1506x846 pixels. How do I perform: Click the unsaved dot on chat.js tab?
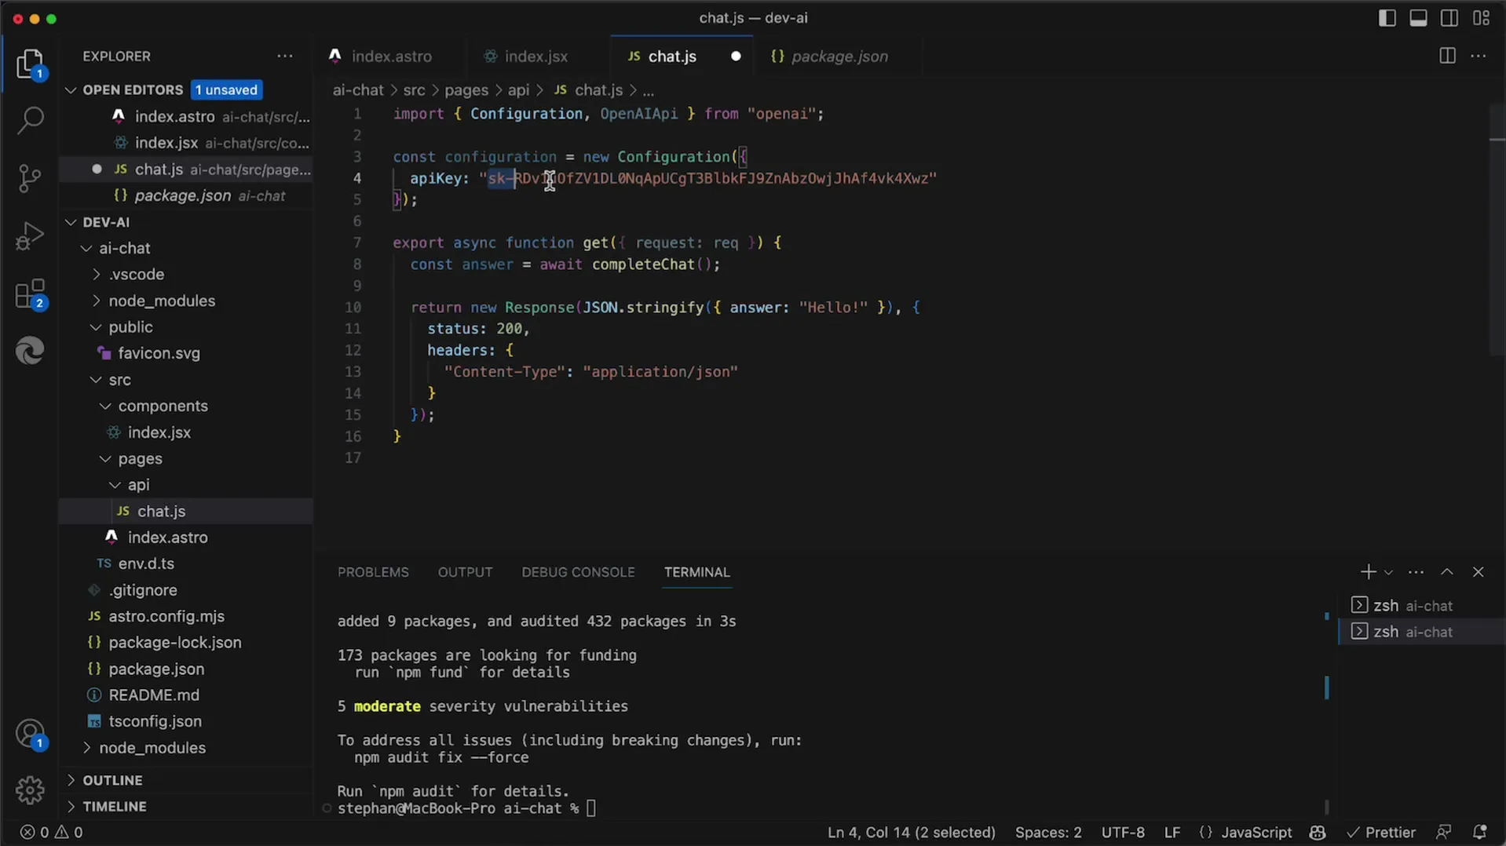(x=736, y=57)
